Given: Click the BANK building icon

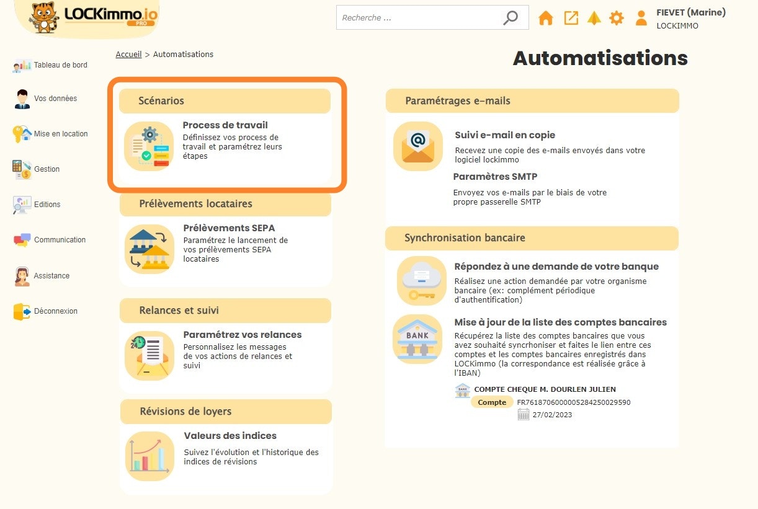Looking at the screenshot, I should pos(417,340).
